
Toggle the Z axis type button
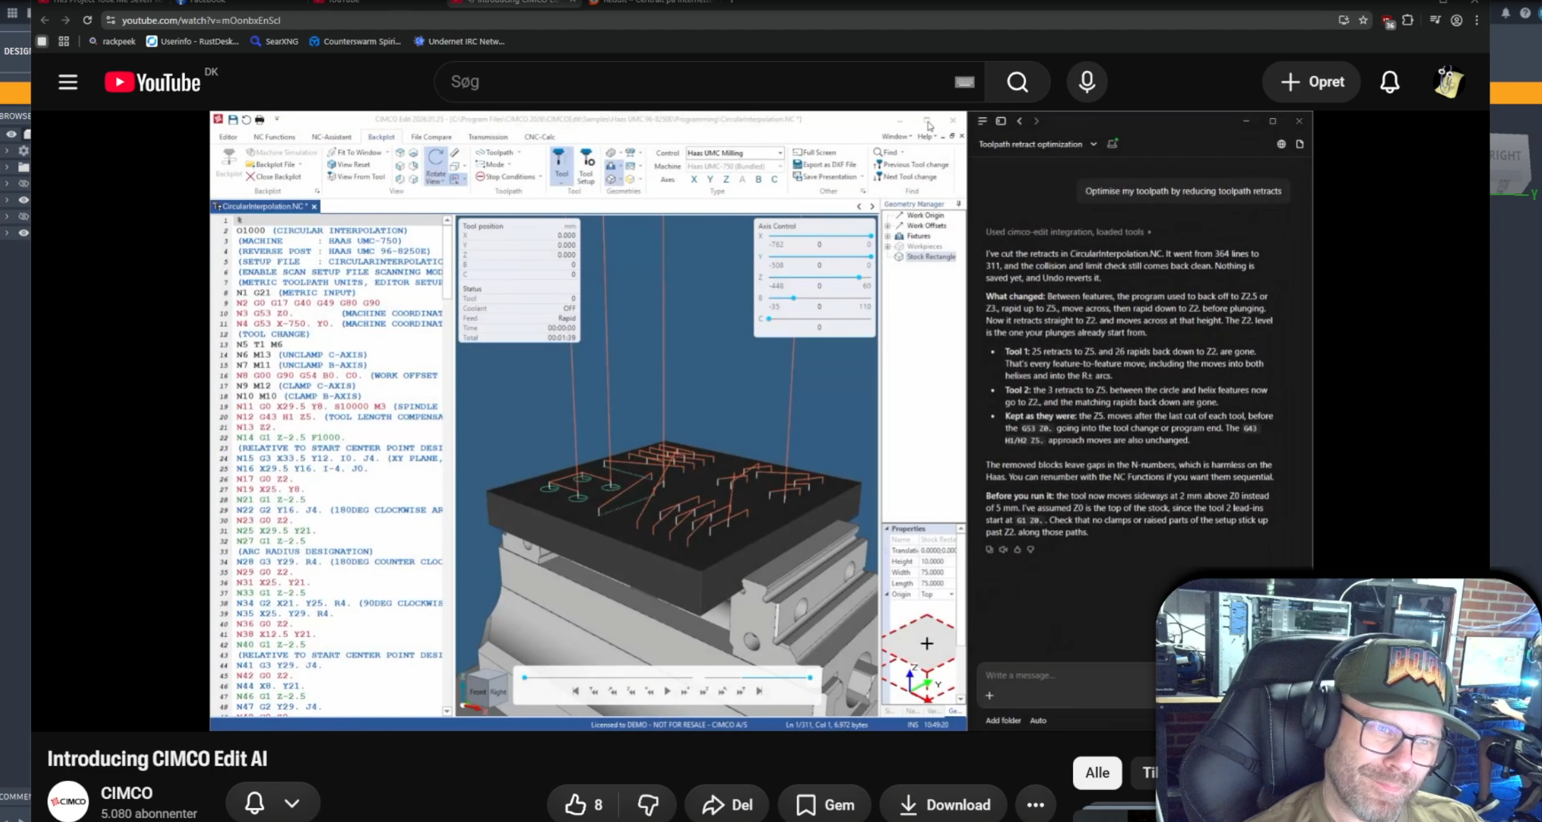click(x=725, y=179)
